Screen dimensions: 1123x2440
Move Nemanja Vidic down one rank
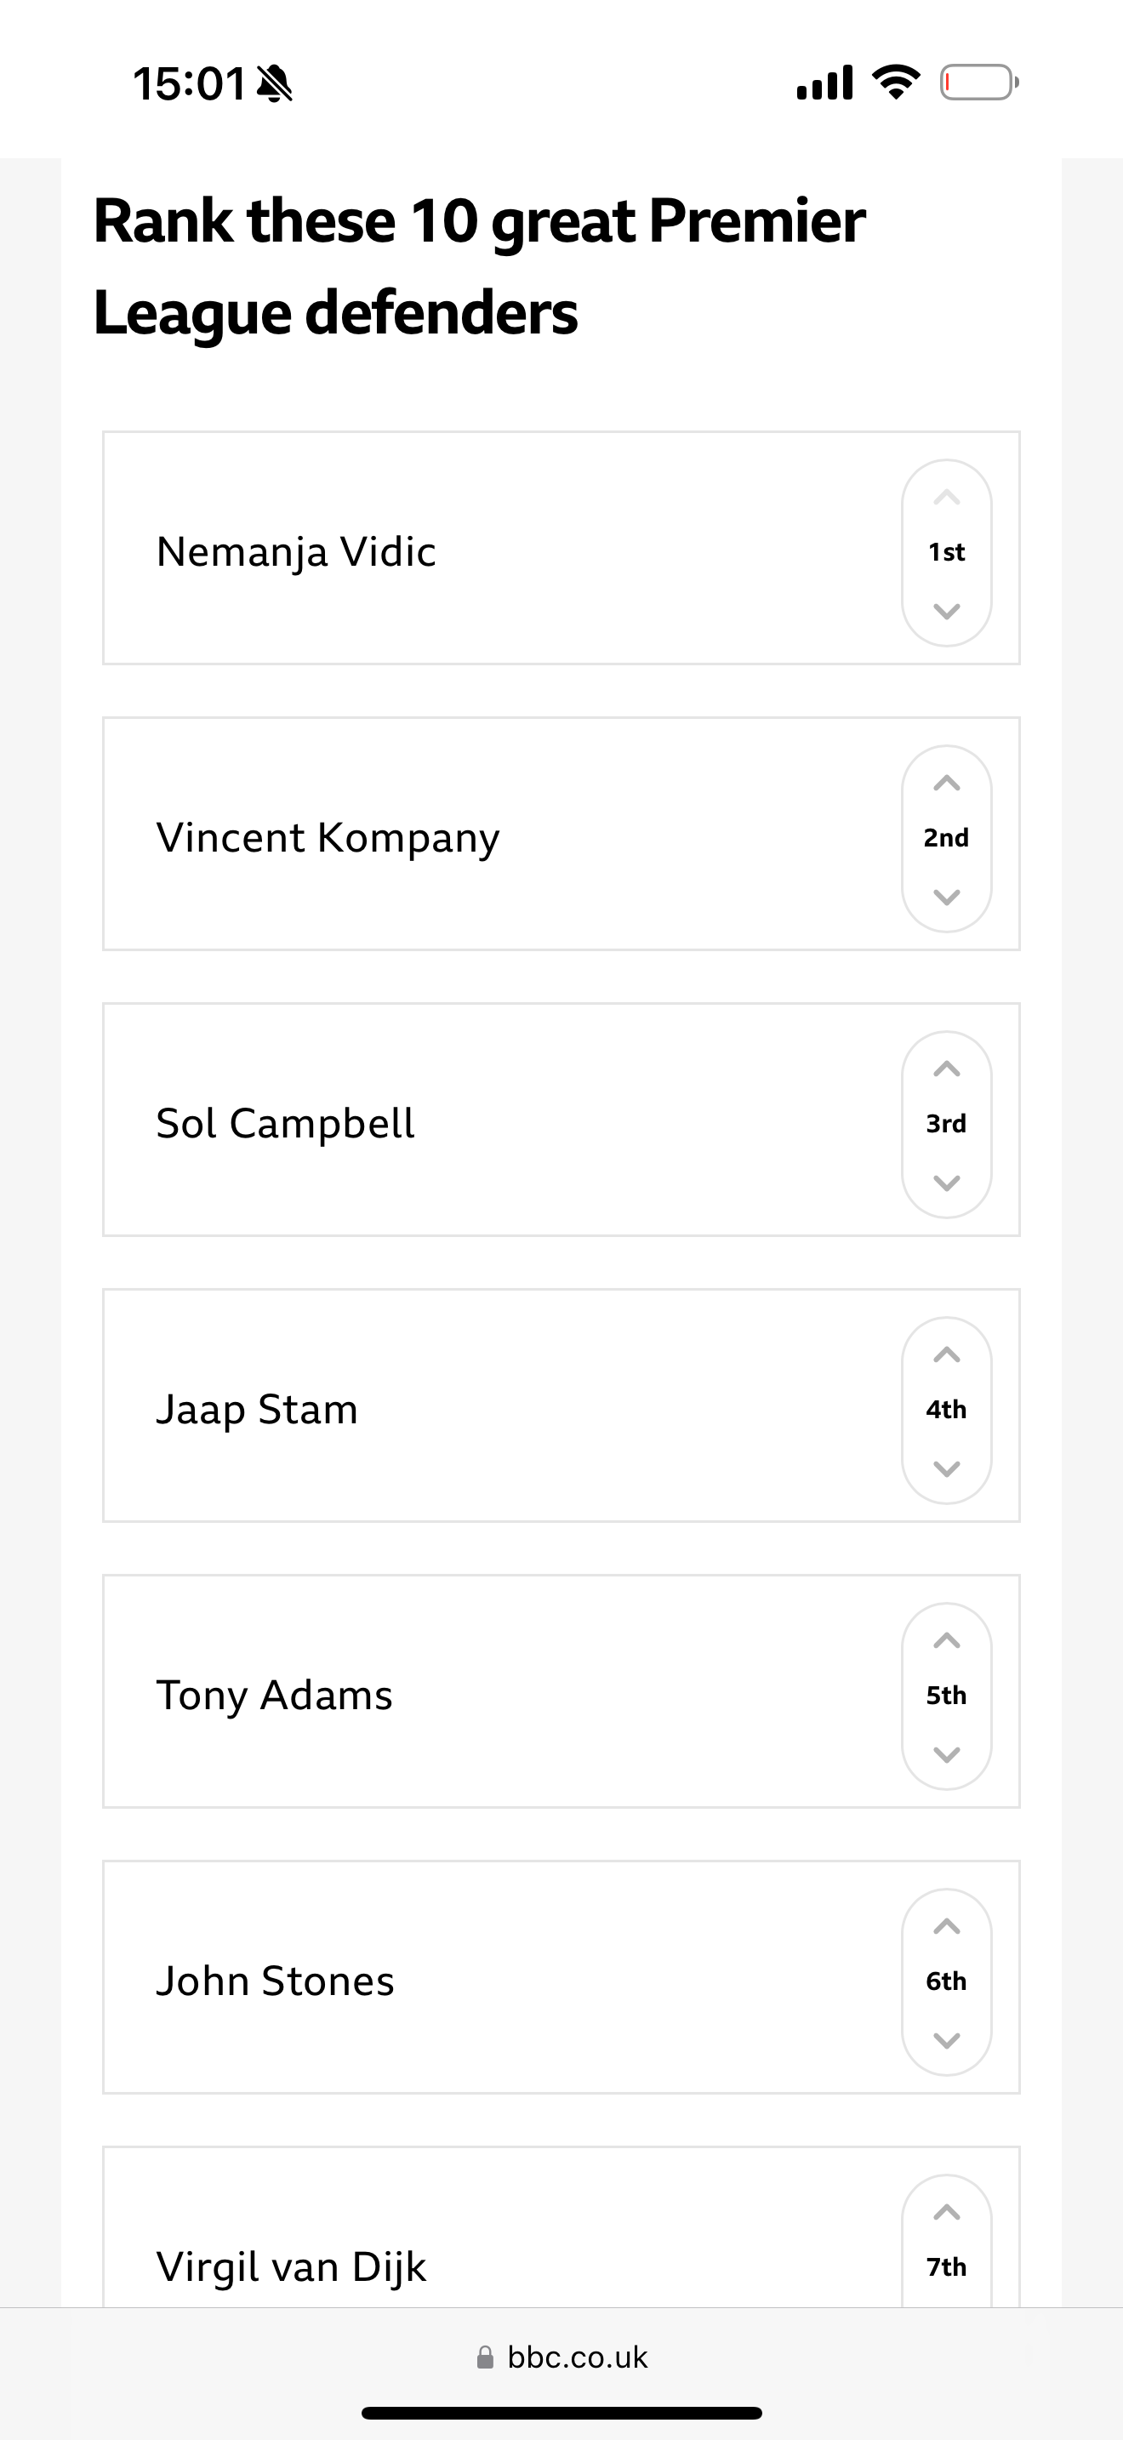[946, 611]
